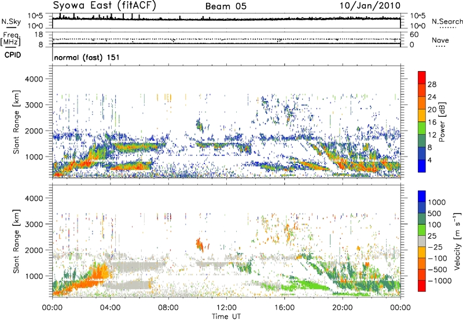Click the 'Power [dB]' color bar label
463x320 pixels.
pyautogui.click(x=442, y=122)
